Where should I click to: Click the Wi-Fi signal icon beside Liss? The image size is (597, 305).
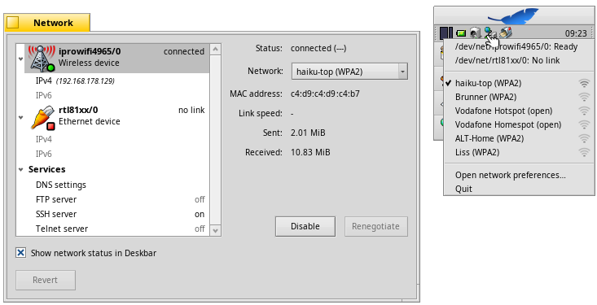point(584,152)
